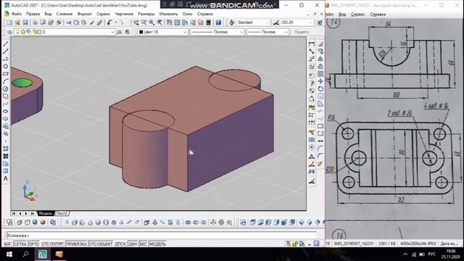
Task: Click the Rotate modify tool
Action: click(x=320, y=88)
